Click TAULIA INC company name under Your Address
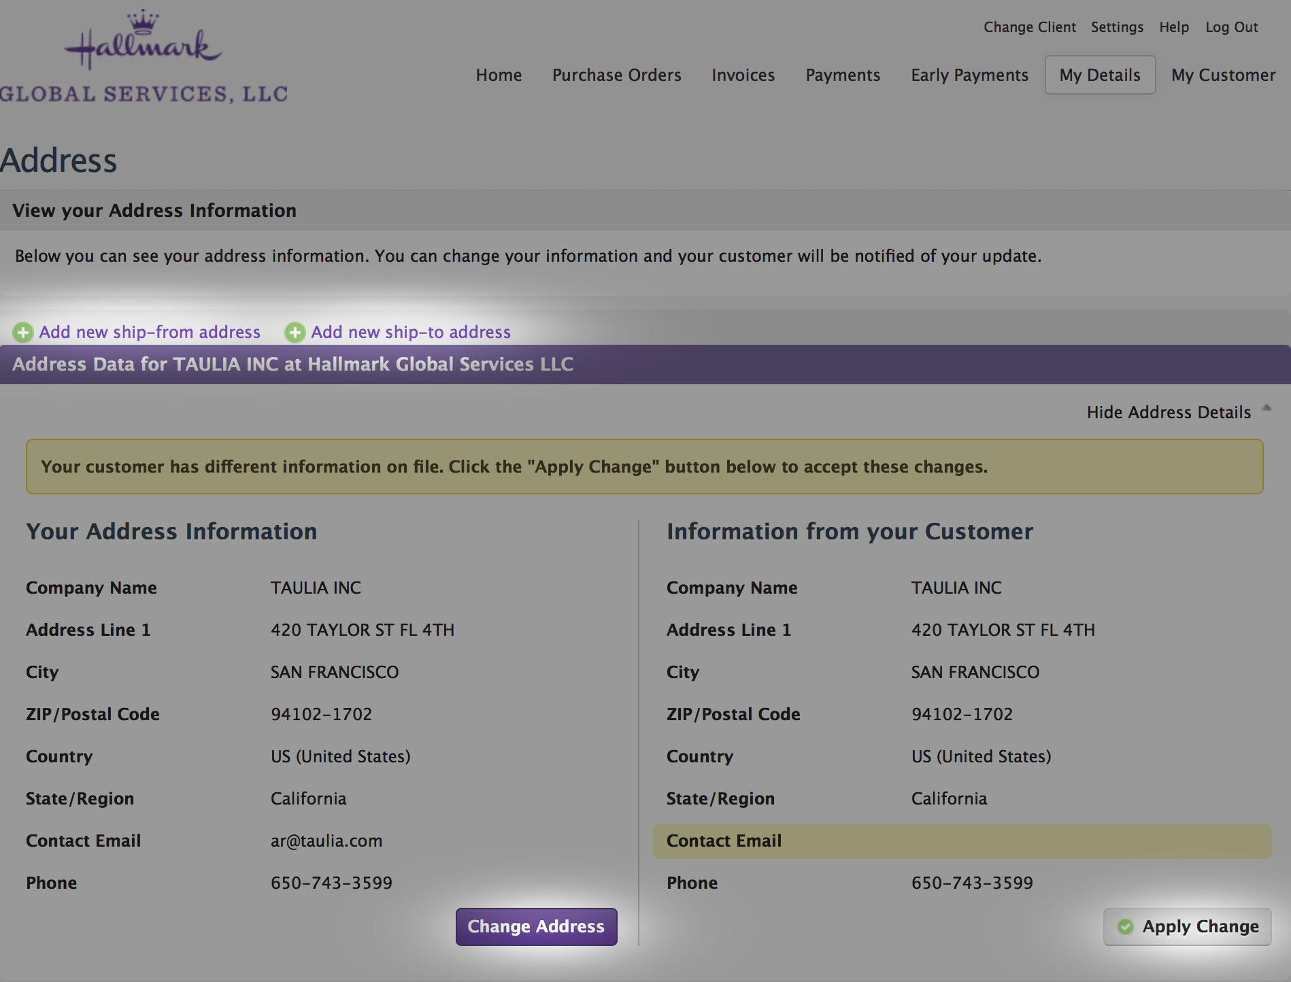The width and height of the screenshot is (1291, 982). pos(316,588)
